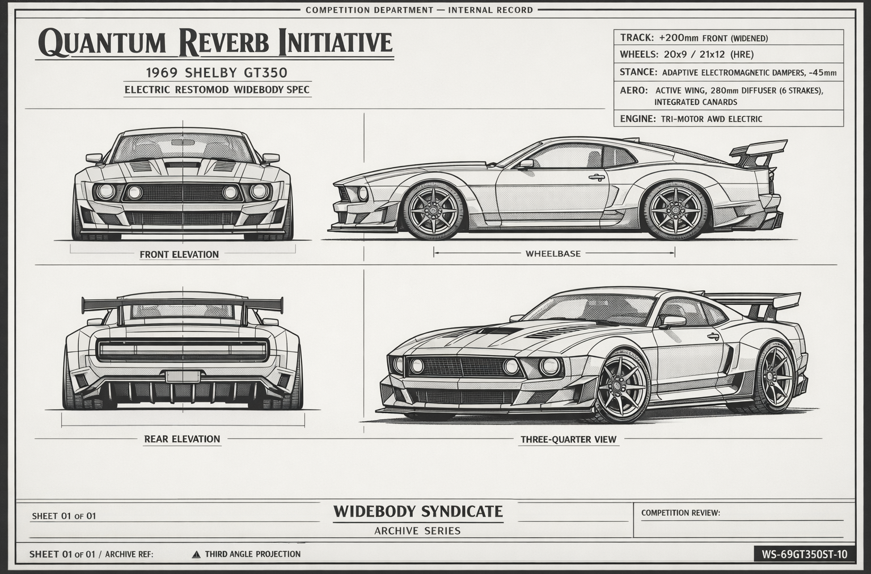This screenshot has width=871, height=574.
Task: Select the '1969 Shelby GT350' heading
Action: (217, 73)
